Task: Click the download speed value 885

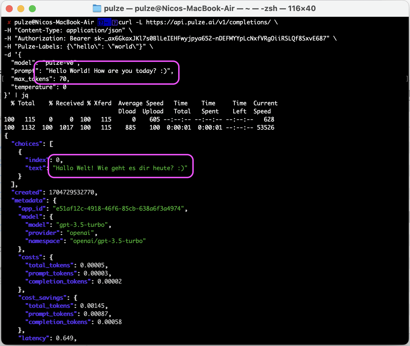Action: pos(131,128)
